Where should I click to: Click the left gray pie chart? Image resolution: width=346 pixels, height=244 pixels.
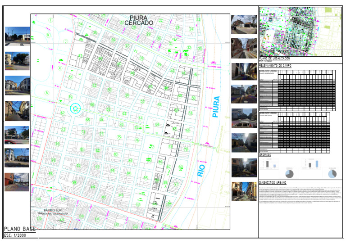point(290,173)
